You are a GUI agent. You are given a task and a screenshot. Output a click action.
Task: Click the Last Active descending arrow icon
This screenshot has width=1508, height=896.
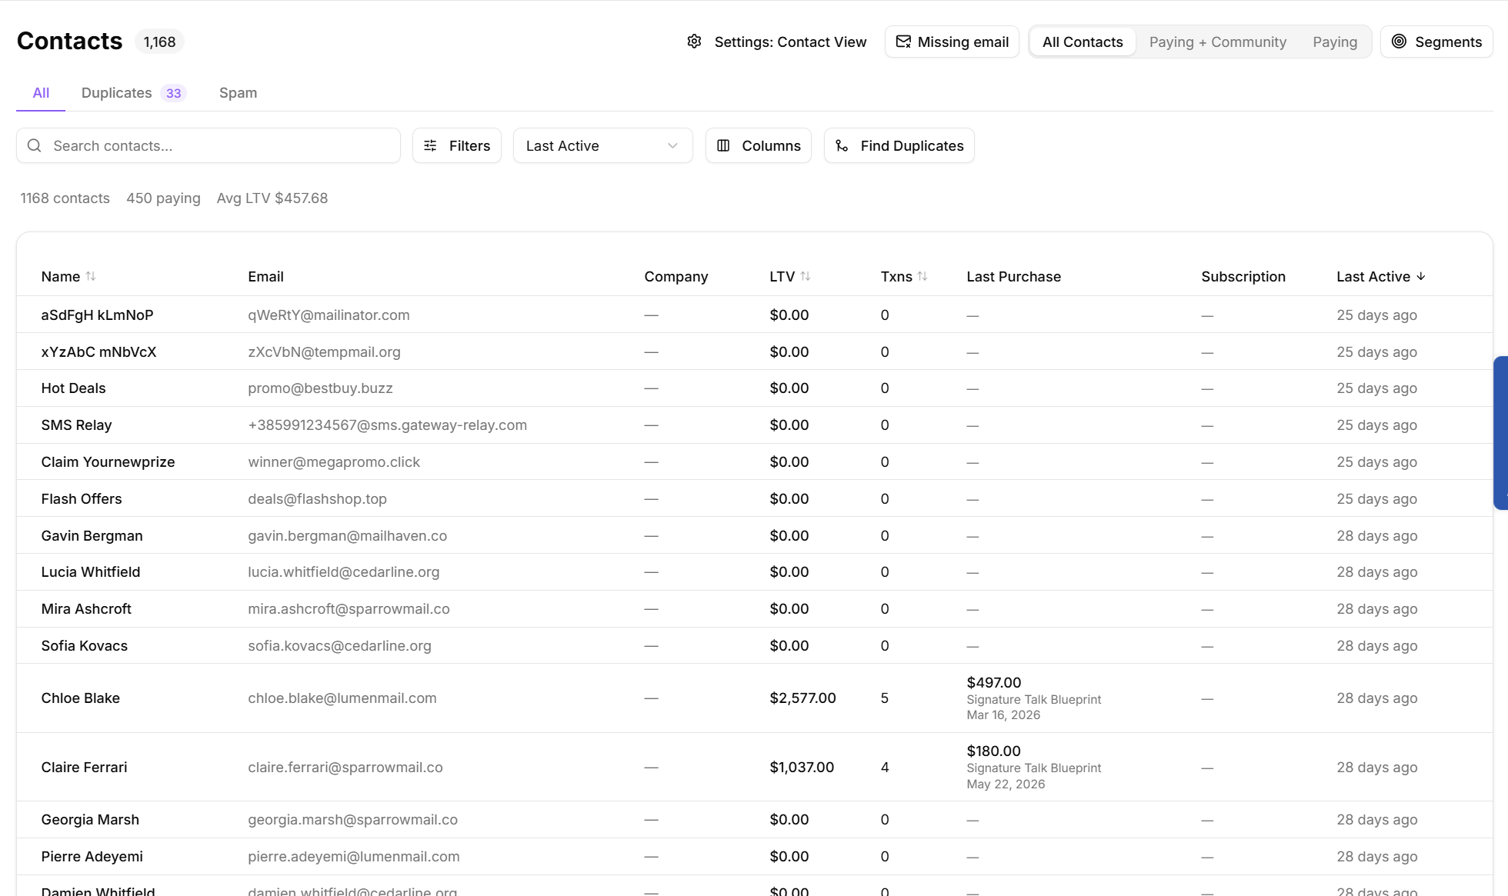tap(1421, 276)
